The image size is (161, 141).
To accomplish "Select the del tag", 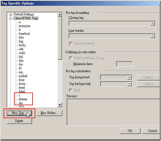I will 21,57.
